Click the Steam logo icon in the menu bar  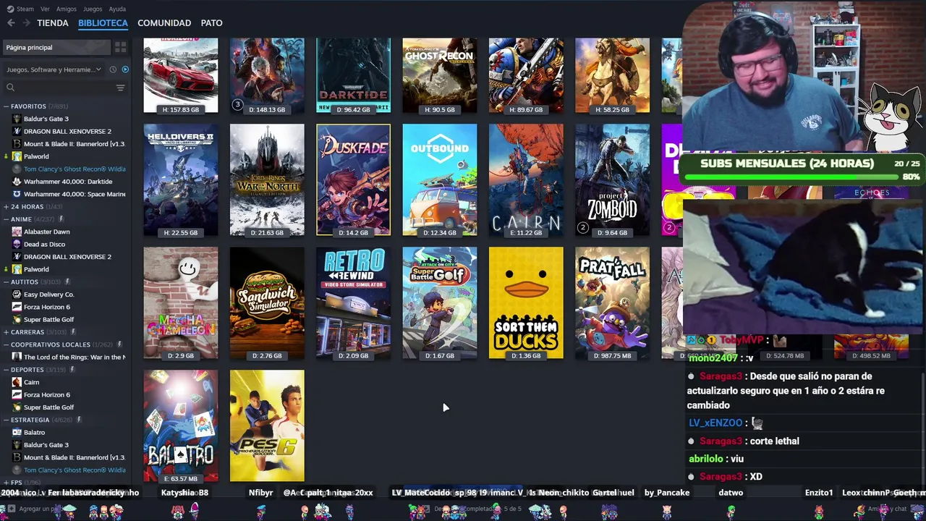pos(11,9)
